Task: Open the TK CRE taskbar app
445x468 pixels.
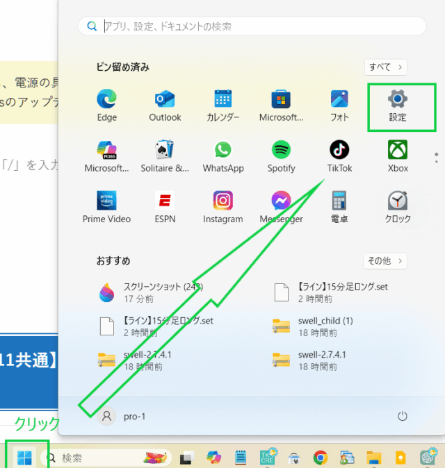Action: 268,457
